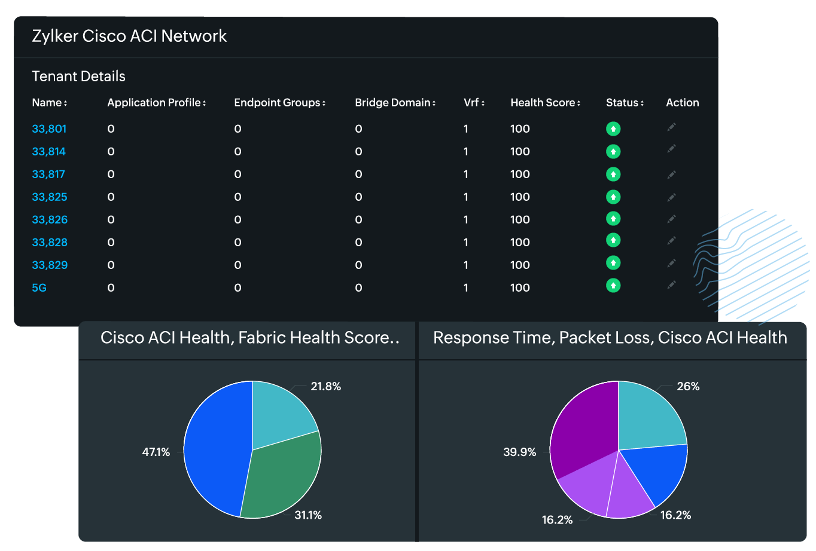Click the Cisco ACI Health, Fabric Health Score title
The height and width of the screenshot is (551, 816).
(x=250, y=338)
